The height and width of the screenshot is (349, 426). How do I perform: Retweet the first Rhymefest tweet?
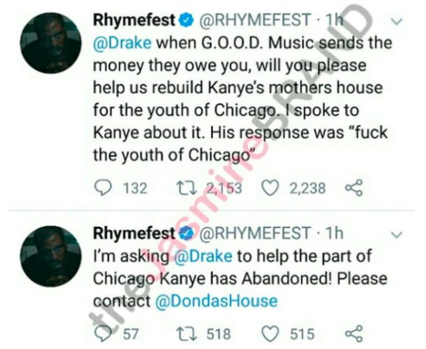(186, 188)
